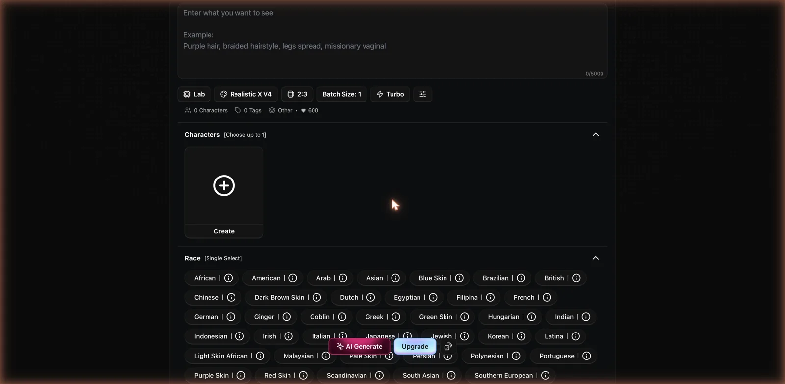Select the Portuguese race tag
Screen dimensions: 785x384
(x=557, y=356)
